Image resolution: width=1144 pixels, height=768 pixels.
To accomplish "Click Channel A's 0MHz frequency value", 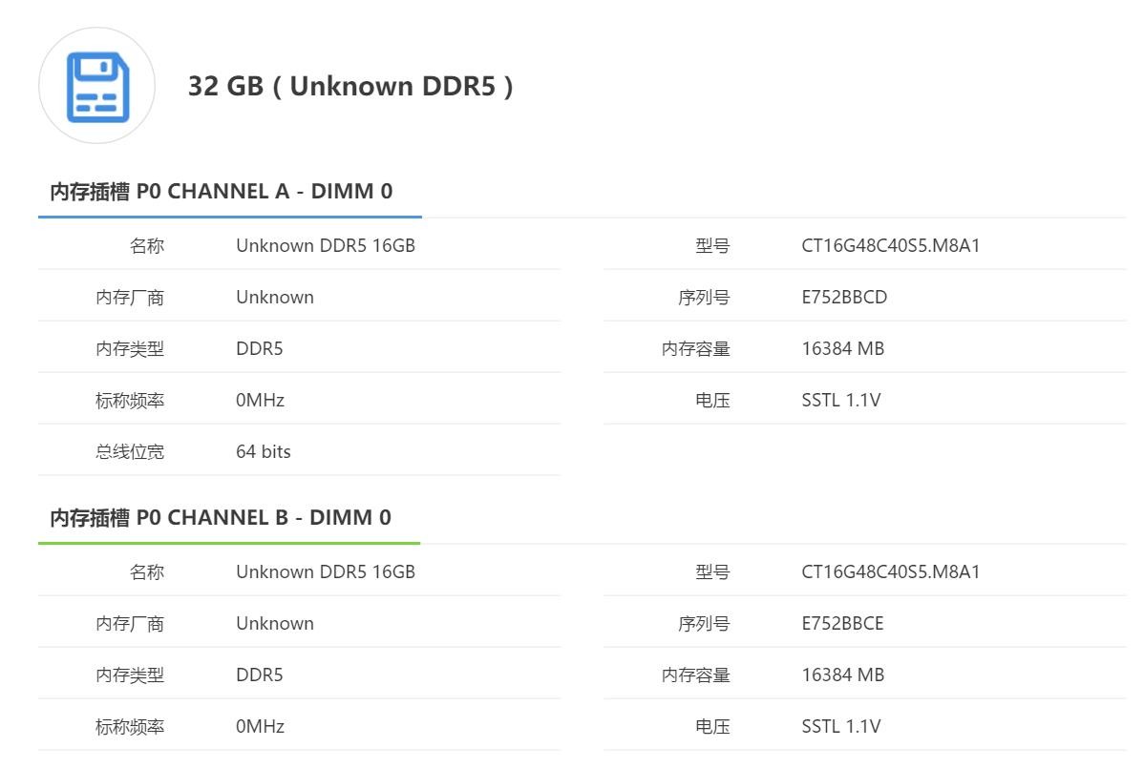I will (260, 400).
